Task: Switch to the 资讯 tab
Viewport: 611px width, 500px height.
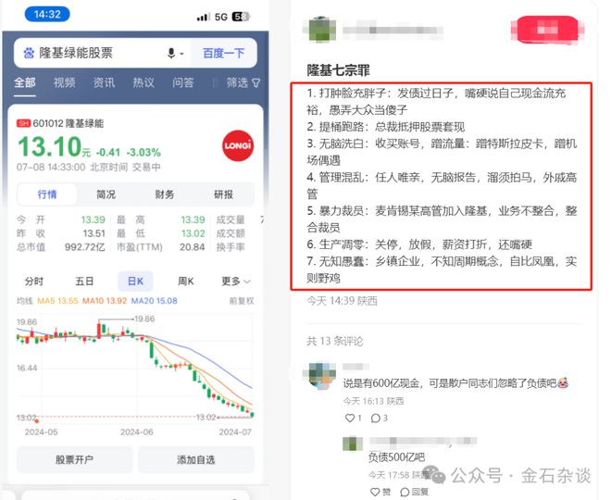Action: tap(104, 82)
